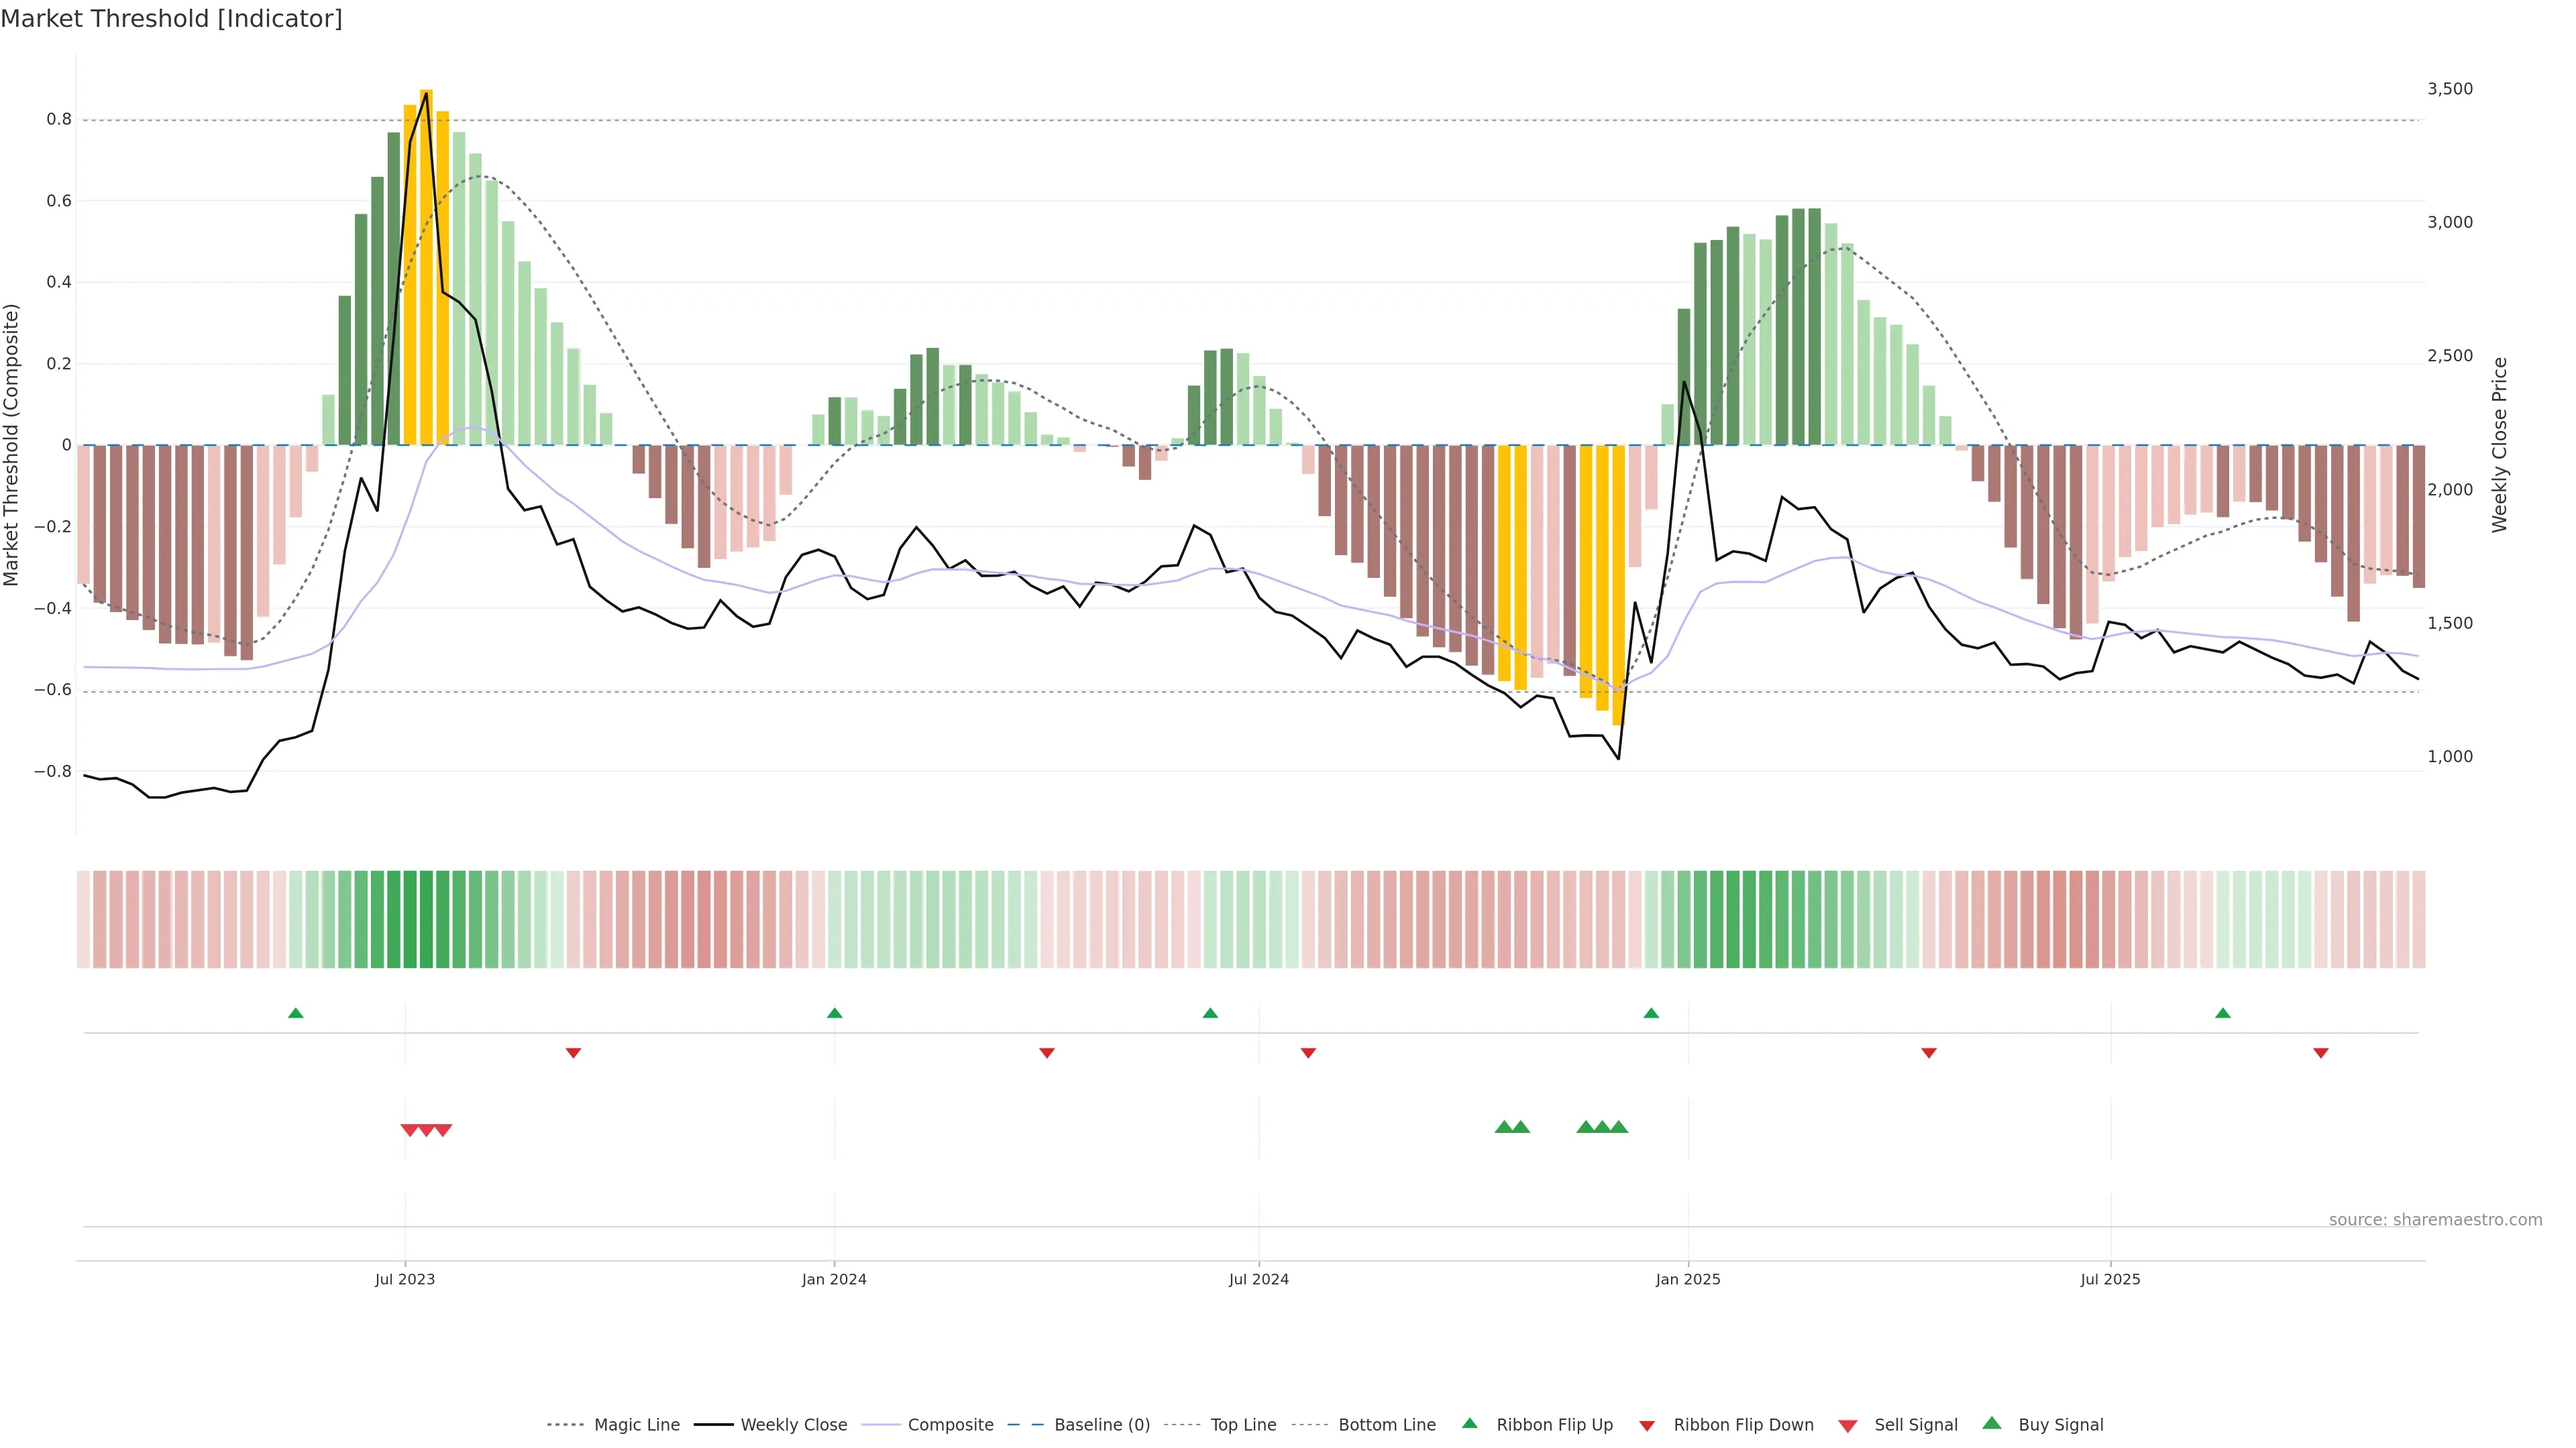Screen dimensions: 2576x1448
Task: Select the leftmost green Ribbon Flip Up marker
Action: tap(295, 1014)
